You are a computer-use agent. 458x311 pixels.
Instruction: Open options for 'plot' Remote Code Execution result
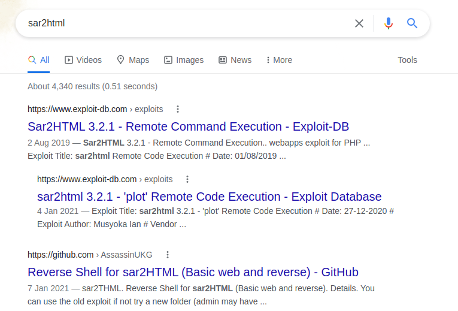click(187, 179)
